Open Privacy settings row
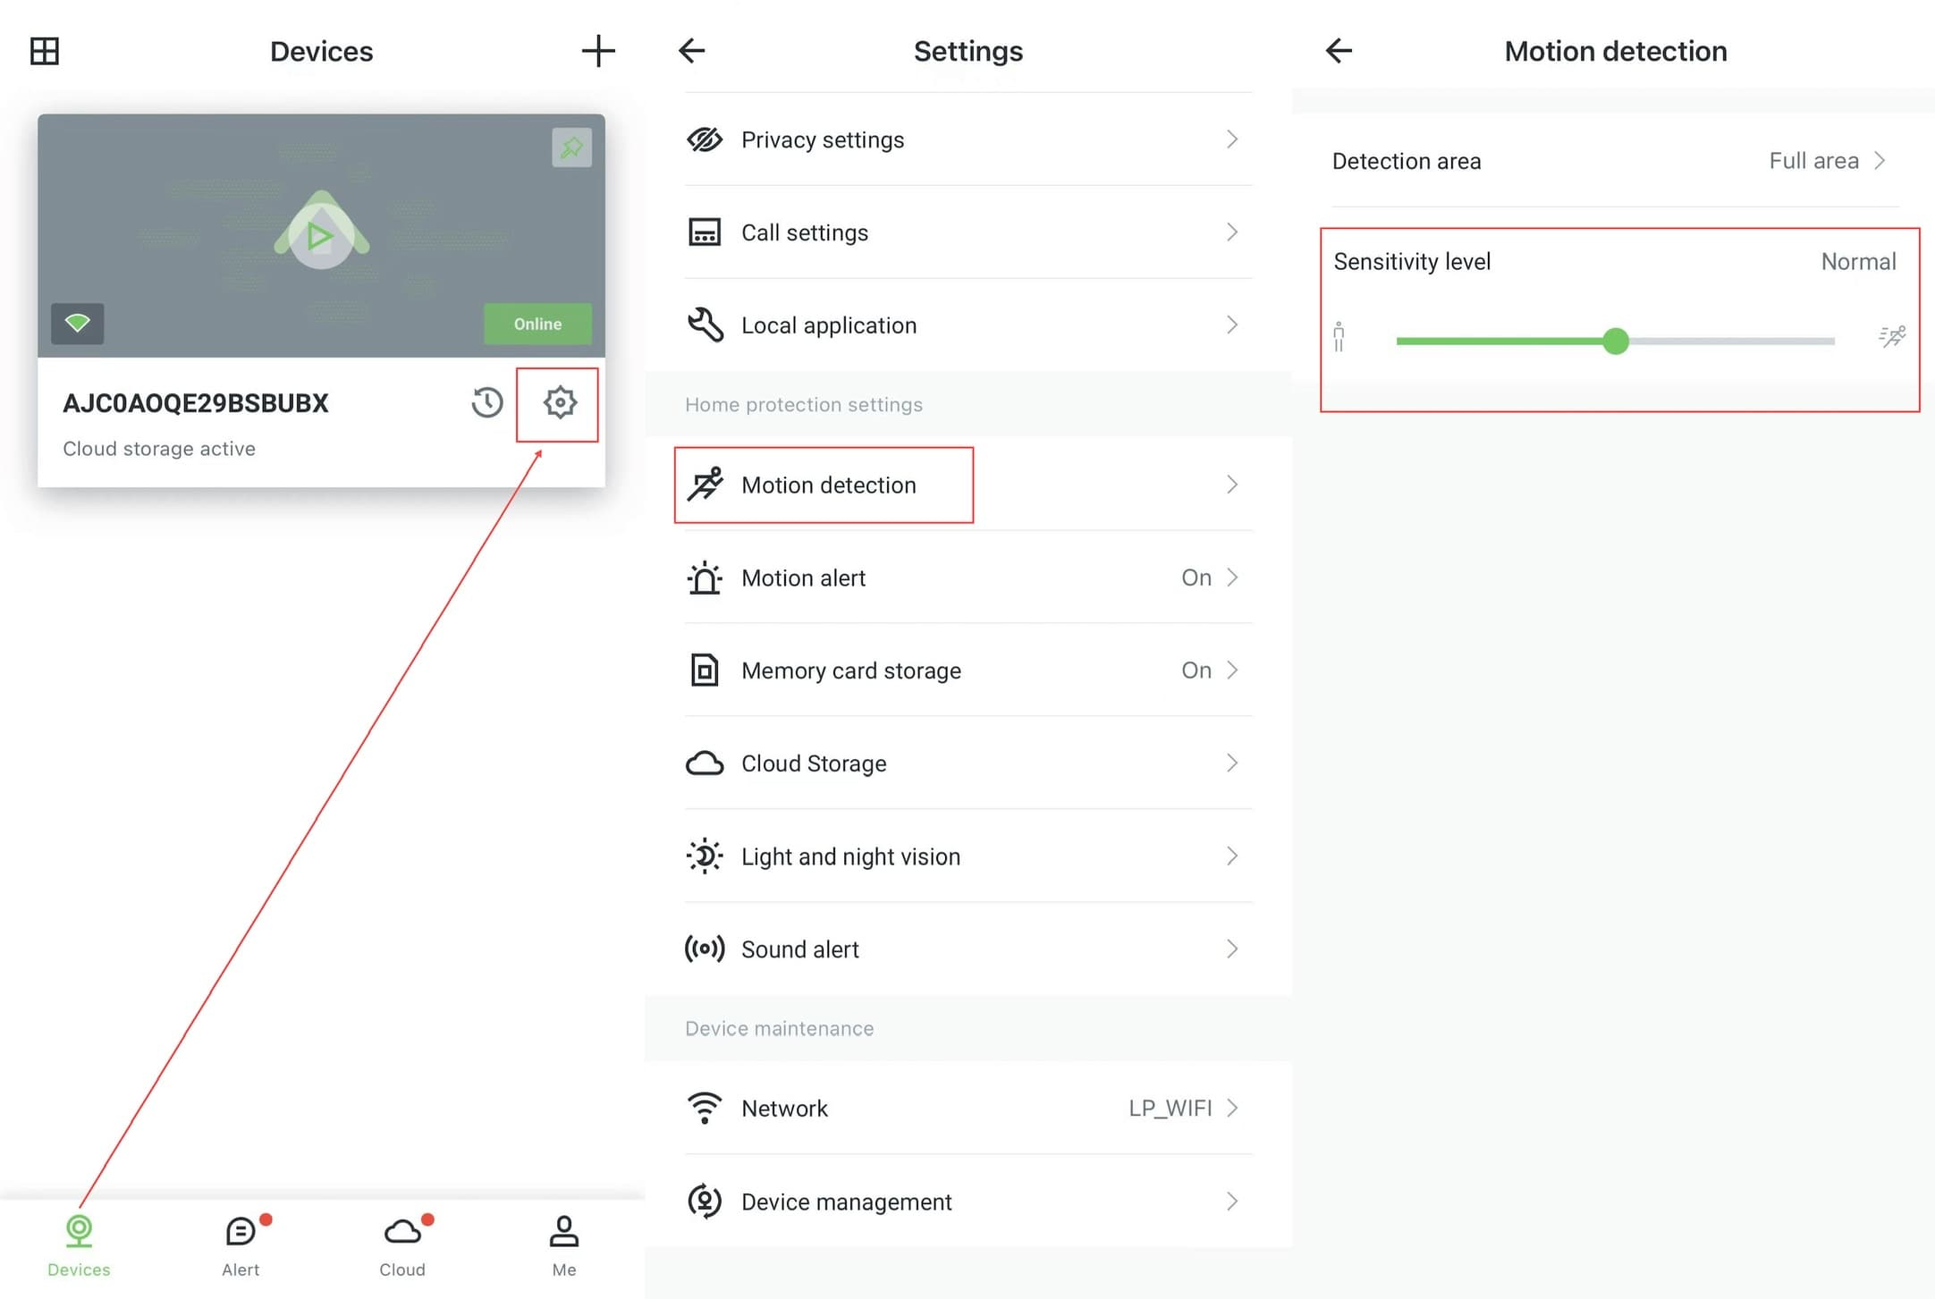 (x=968, y=139)
